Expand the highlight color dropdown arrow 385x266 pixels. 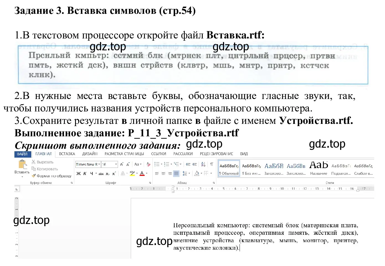click(x=137, y=174)
